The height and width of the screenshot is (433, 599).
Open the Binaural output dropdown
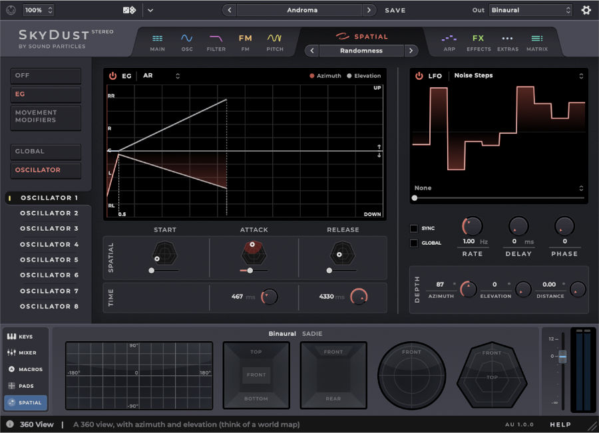click(x=530, y=10)
